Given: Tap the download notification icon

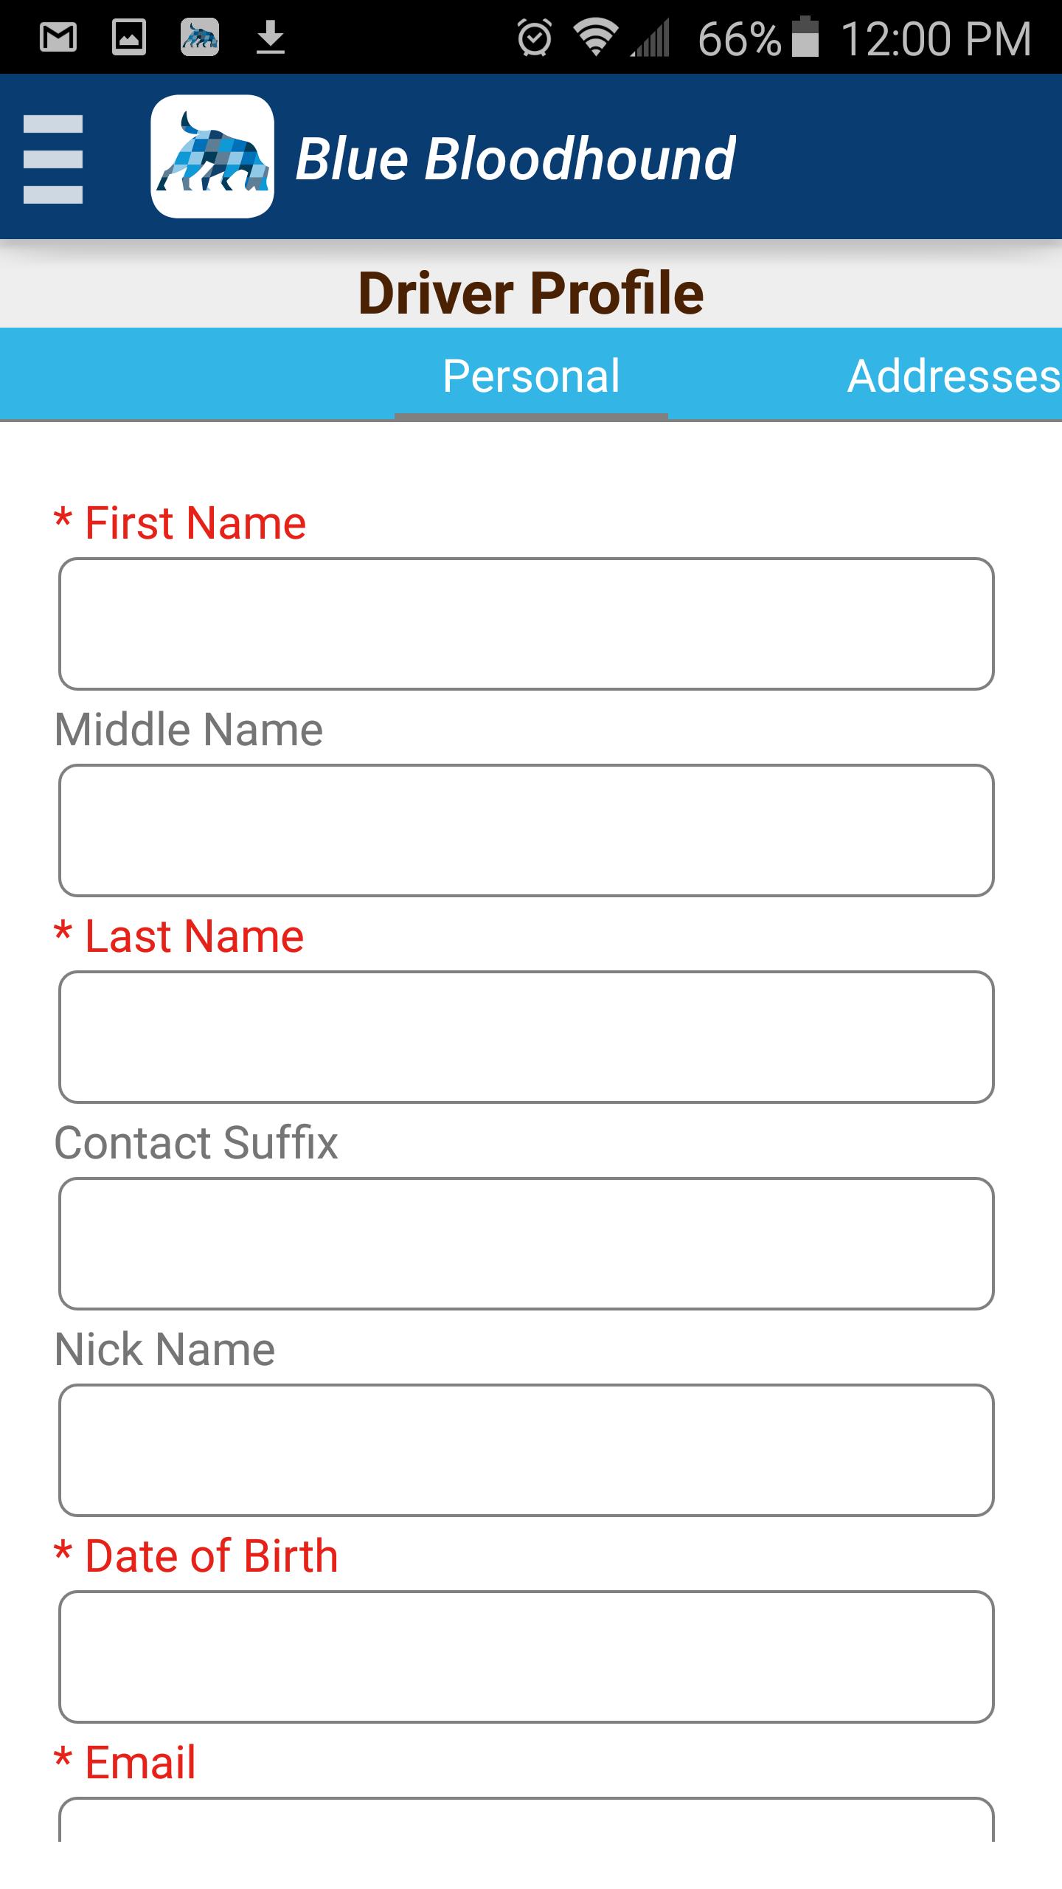Looking at the screenshot, I should pyautogui.click(x=271, y=37).
